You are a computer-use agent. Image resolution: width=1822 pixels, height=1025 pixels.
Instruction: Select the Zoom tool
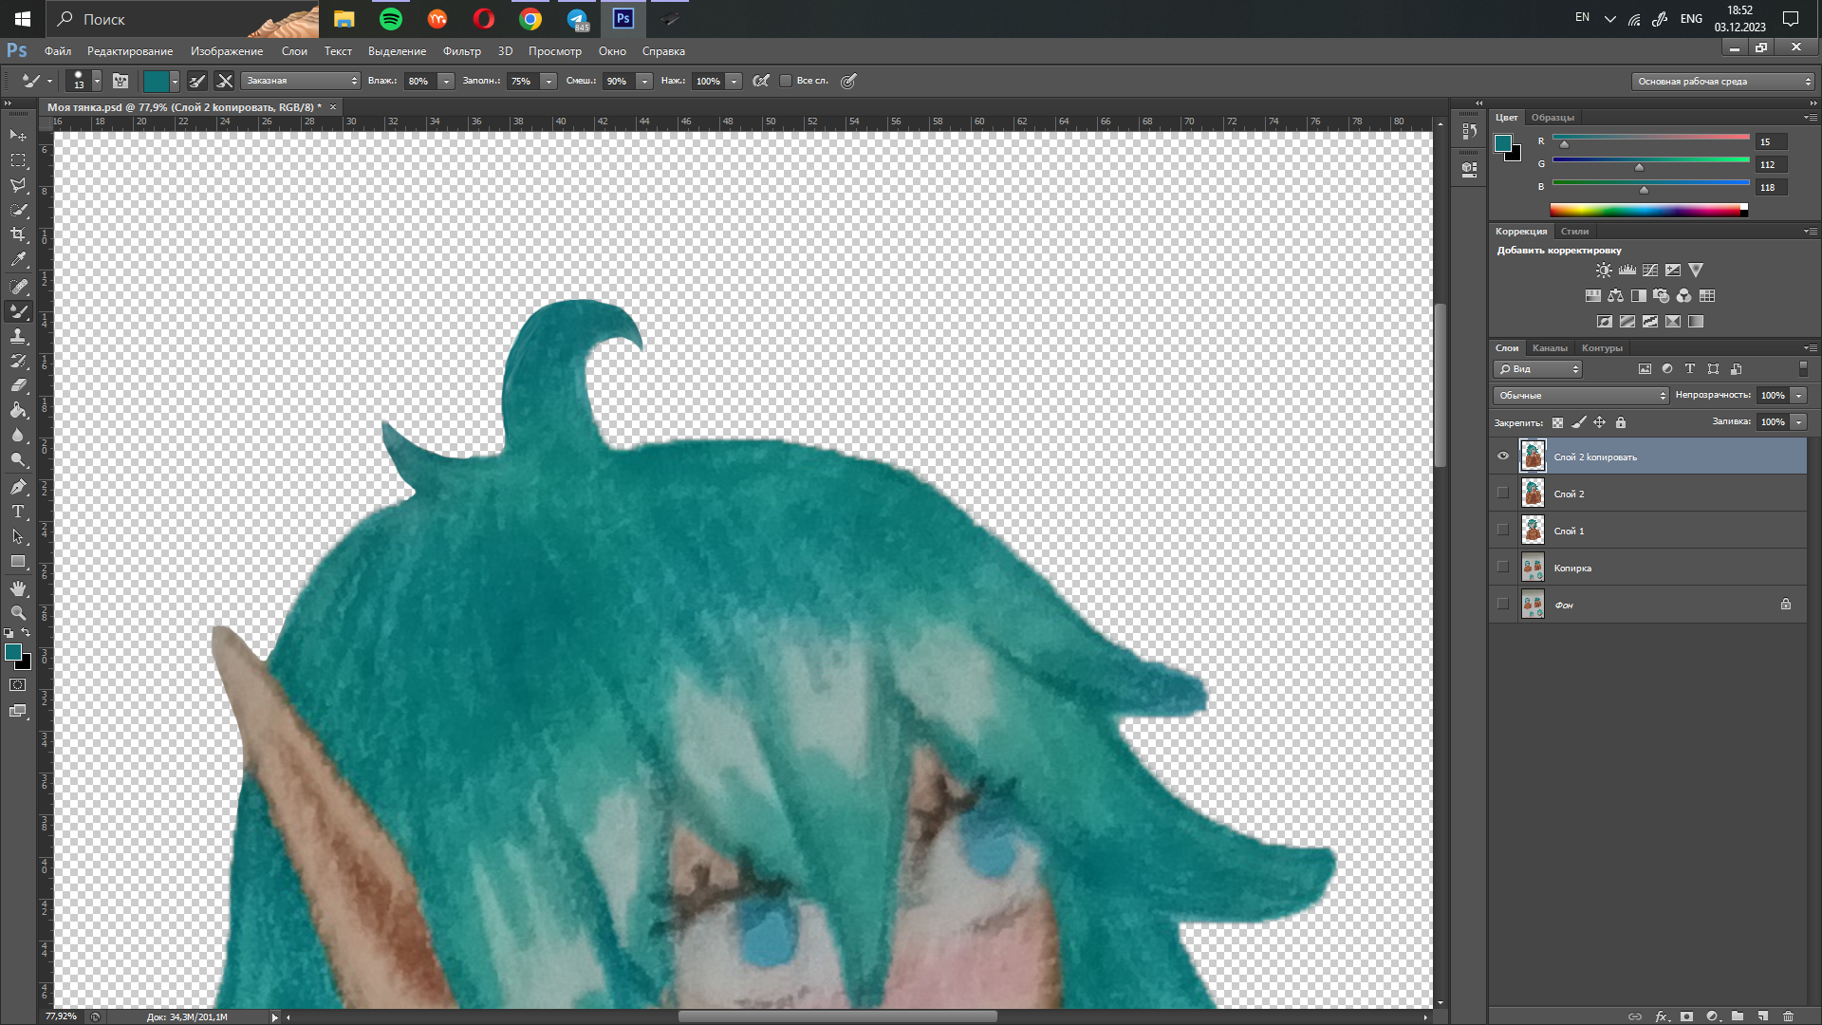[x=18, y=613]
